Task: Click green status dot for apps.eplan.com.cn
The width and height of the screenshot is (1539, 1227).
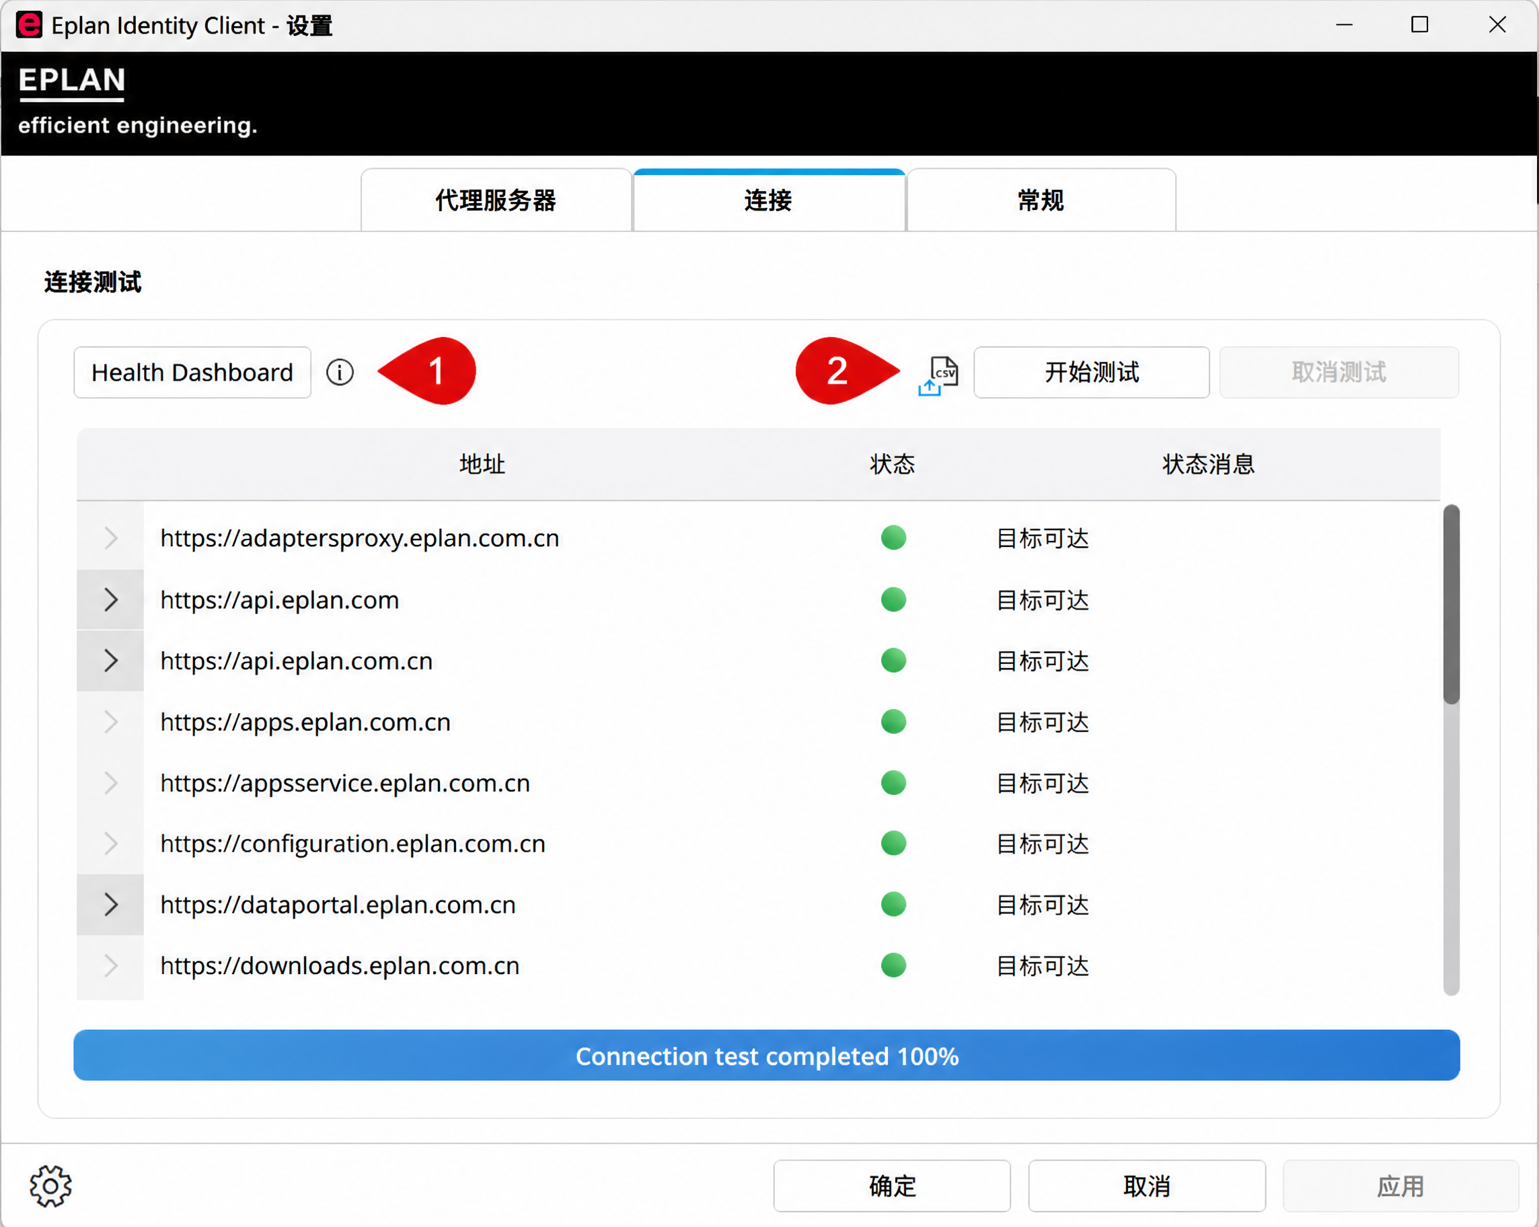Action: [x=893, y=722]
